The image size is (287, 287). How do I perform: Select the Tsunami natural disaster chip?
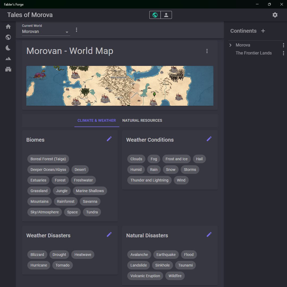pos(185,265)
